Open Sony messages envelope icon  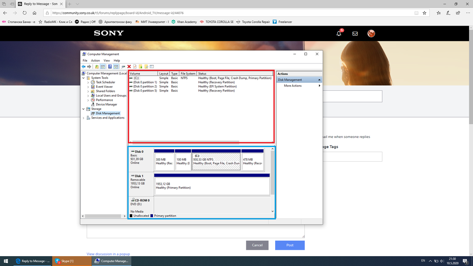pyautogui.click(x=355, y=34)
